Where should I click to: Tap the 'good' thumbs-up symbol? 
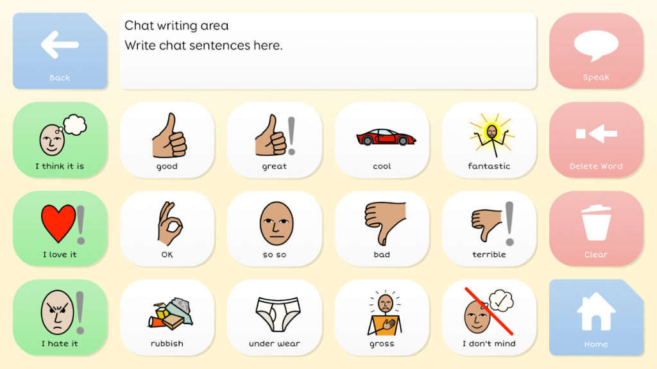167,140
